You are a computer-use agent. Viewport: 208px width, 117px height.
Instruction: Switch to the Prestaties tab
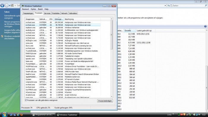click(x=56, y=13)
